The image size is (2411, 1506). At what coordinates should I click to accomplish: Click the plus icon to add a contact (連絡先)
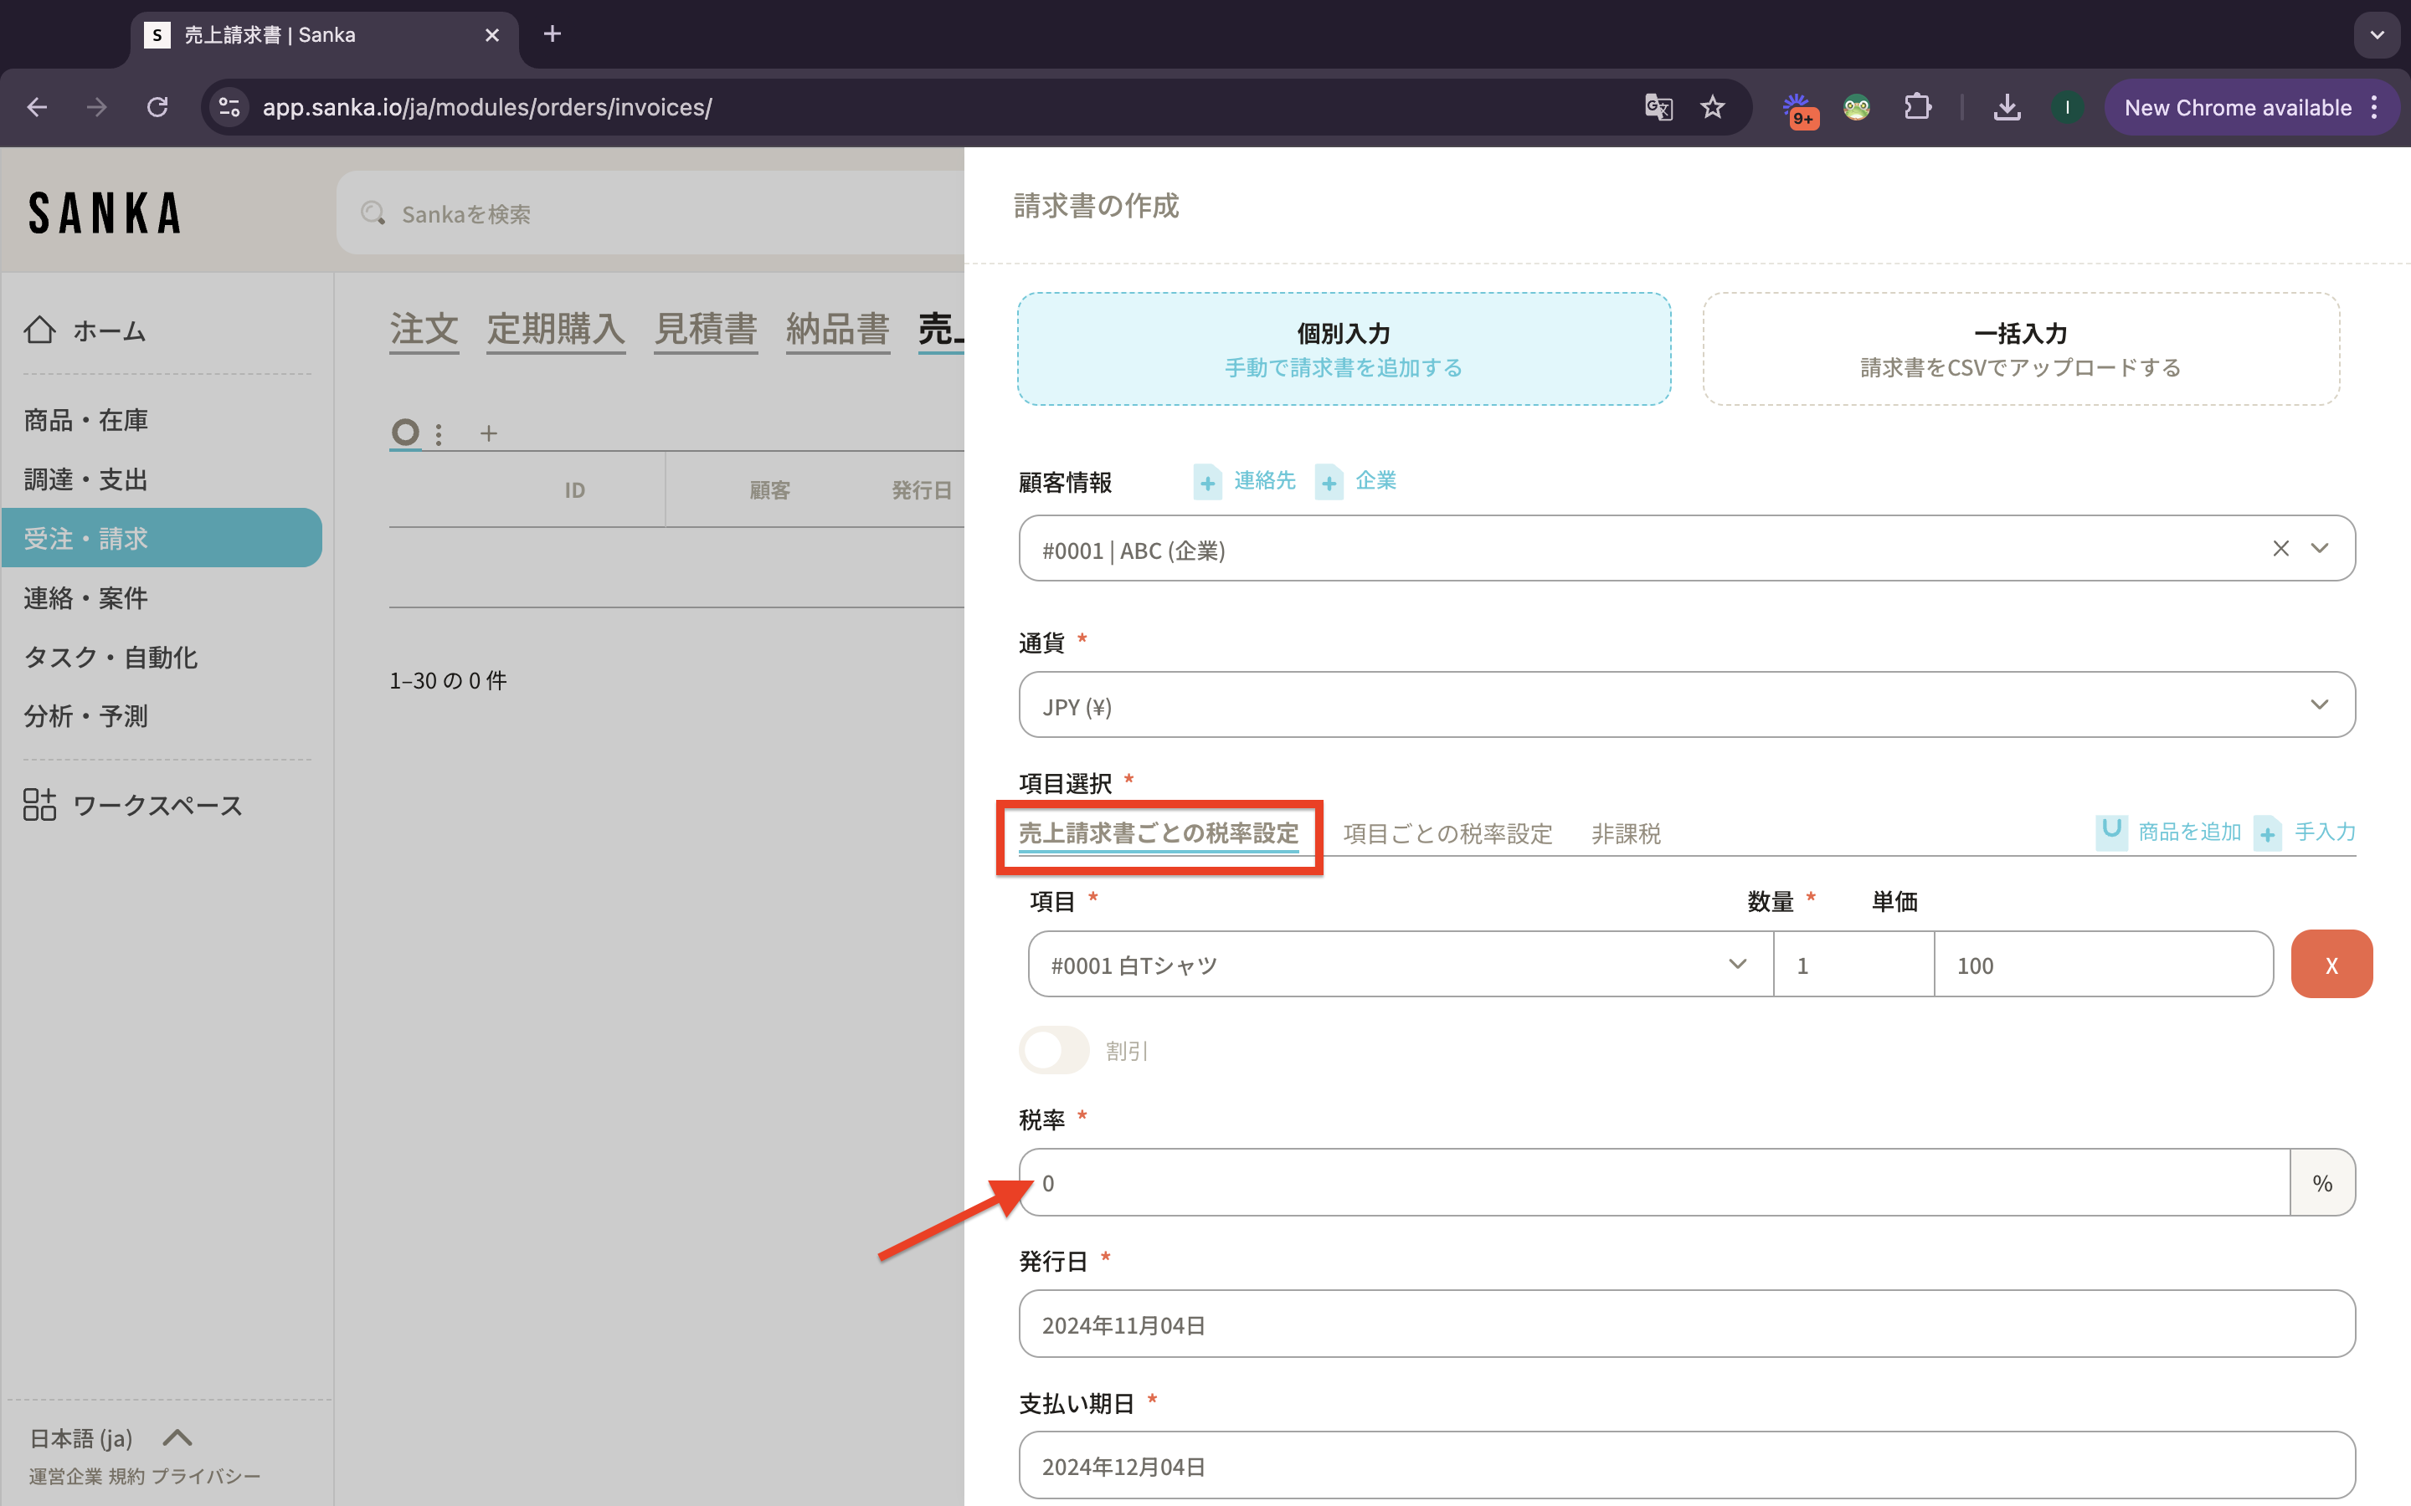click(1207, 483)
